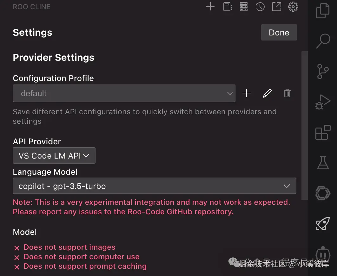337x276 pixels.
Task: Click the settings gear icon
Action: point(293,7)
